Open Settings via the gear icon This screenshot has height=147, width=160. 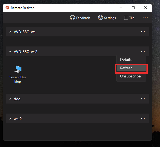coord(100,18)
